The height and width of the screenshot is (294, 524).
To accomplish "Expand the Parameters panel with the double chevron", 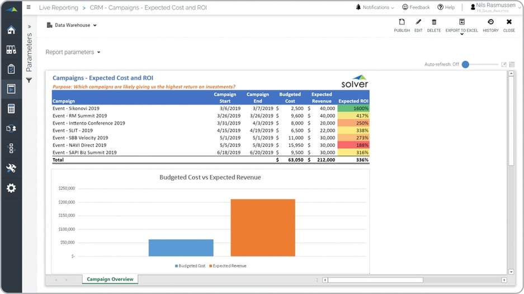I will (x=29, y=26).
